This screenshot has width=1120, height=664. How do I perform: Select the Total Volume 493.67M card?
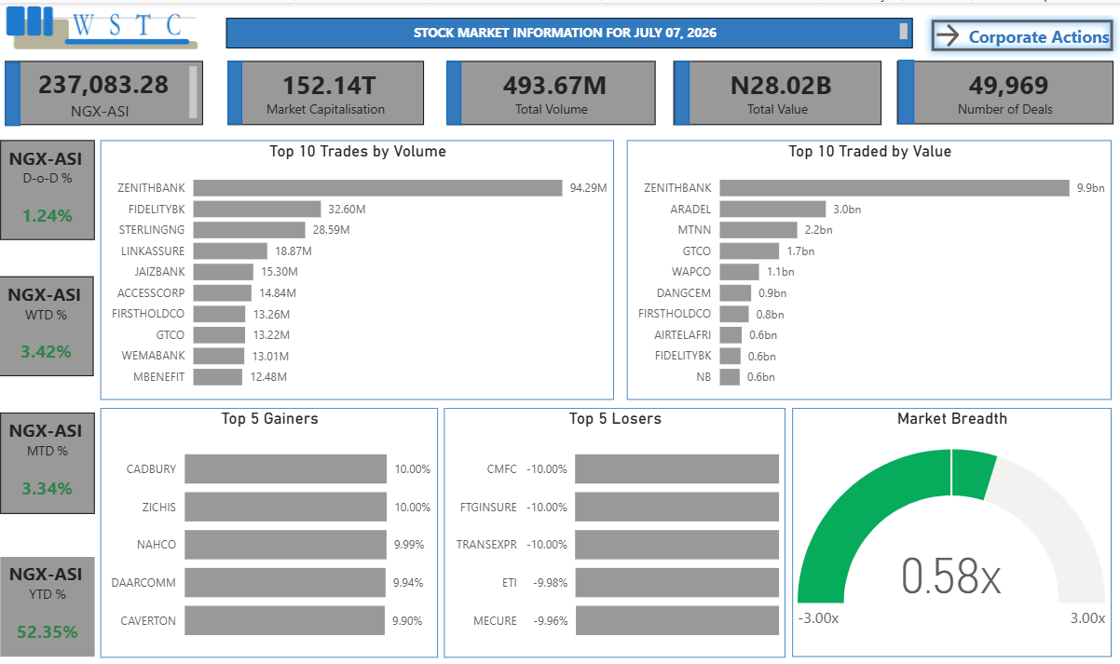click(552, 93)
